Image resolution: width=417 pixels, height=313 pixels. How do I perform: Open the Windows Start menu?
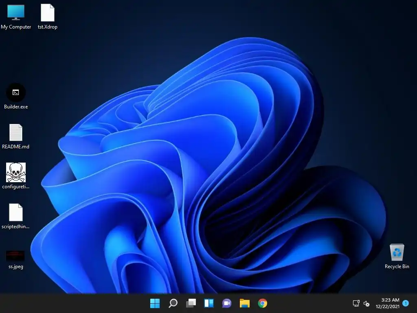tap(155, 303)
